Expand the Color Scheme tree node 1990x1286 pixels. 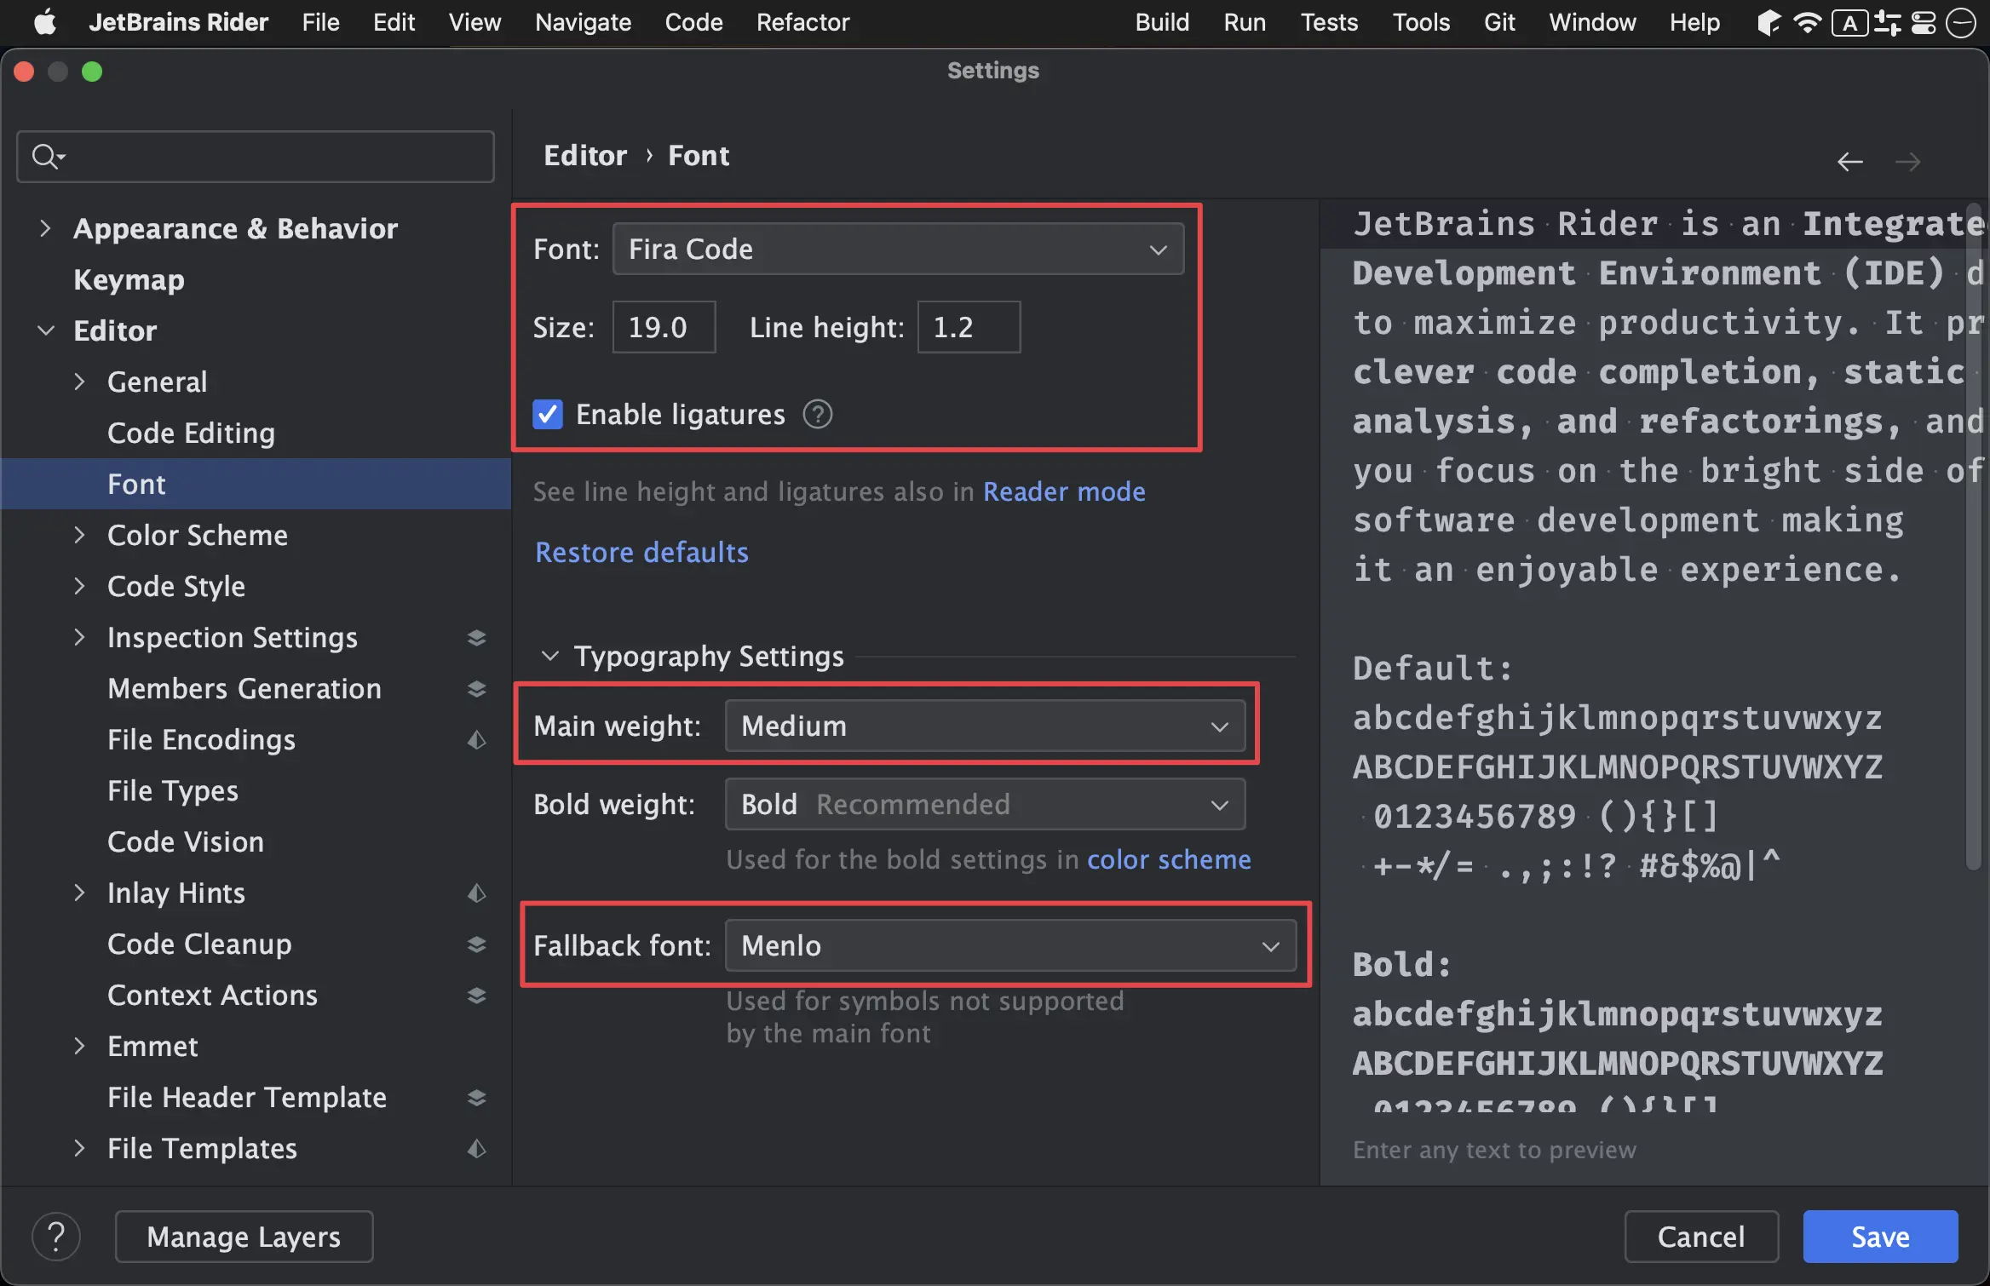[x=80, y=536]
